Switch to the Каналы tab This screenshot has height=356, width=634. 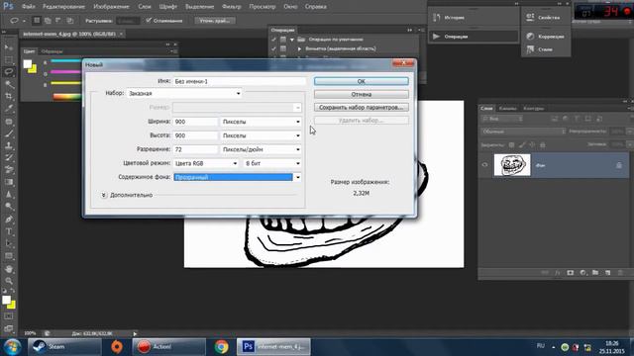click(x=507, y=108)
